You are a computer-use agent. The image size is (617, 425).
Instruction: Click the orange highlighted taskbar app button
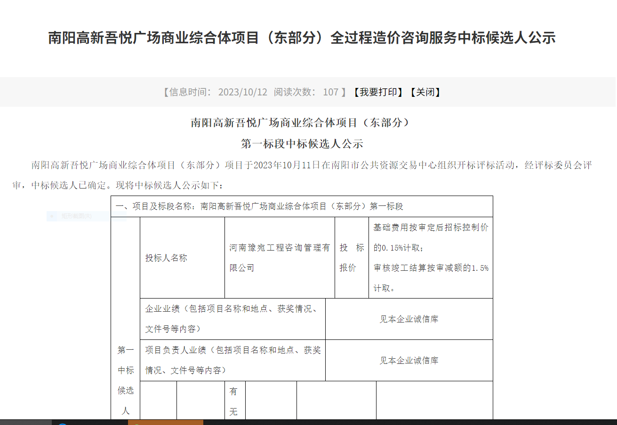[165, 422]
